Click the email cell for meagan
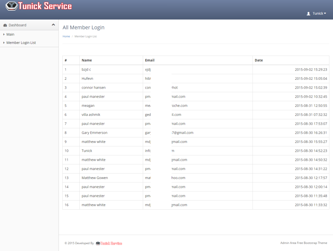This screenshot has height=251, width=333. click(x=198, y=105)
